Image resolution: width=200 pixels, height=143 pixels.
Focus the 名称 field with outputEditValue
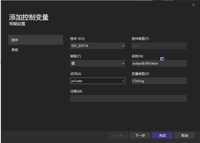point(159,63)
